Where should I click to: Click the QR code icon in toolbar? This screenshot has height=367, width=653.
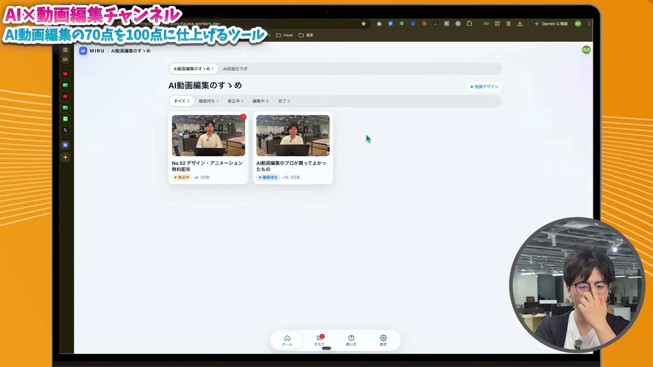[x=497, y=23]
